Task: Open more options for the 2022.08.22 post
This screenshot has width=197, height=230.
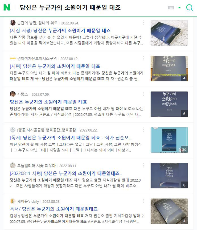Action: (x=143, y=129)
